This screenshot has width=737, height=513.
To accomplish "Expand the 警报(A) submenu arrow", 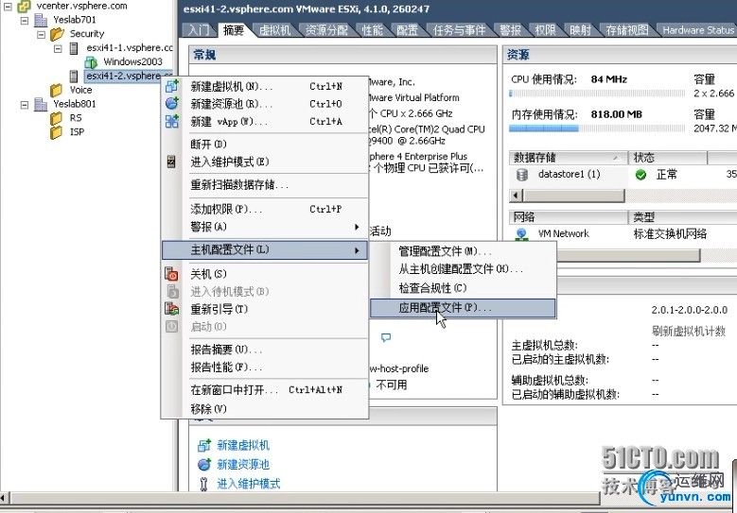I will [357, 227].
